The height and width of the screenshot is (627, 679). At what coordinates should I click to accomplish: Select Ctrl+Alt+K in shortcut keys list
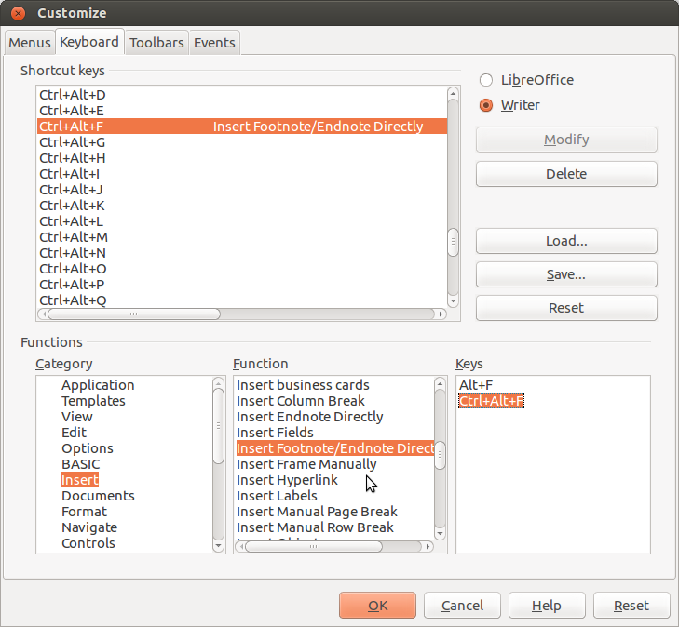click(242, 206)
